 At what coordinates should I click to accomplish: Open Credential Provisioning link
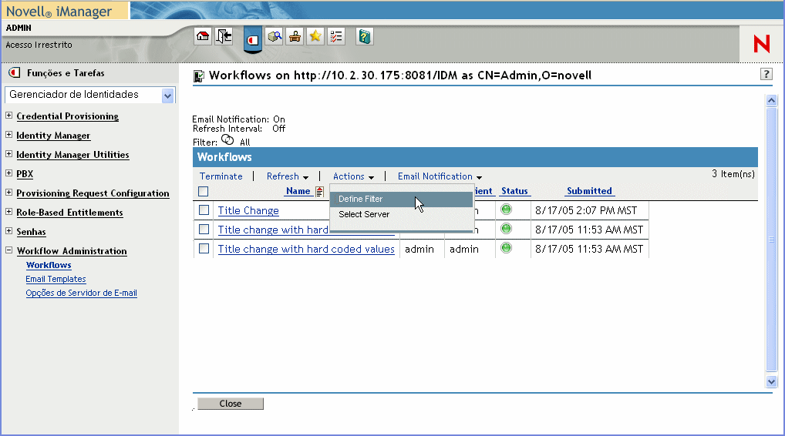[68, 116]
